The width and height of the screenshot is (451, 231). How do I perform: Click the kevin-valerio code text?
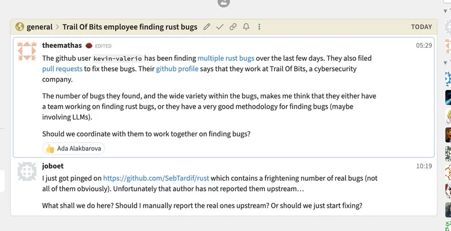[x=118, y=59]
